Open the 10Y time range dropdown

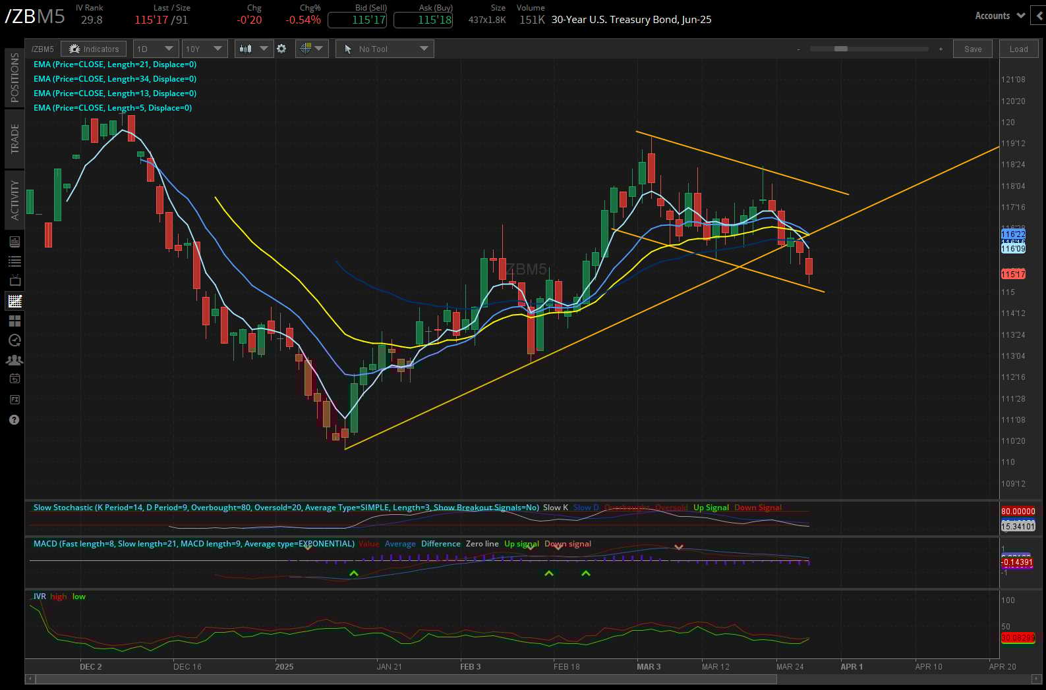204,49
